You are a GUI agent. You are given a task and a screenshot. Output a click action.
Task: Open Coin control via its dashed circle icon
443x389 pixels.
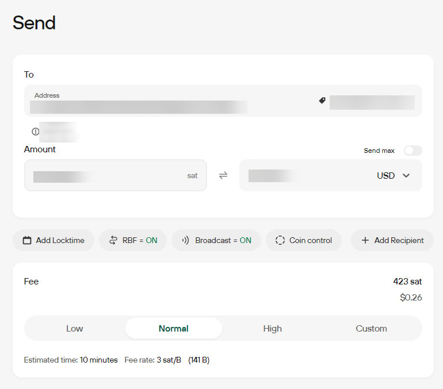(280, 241)
